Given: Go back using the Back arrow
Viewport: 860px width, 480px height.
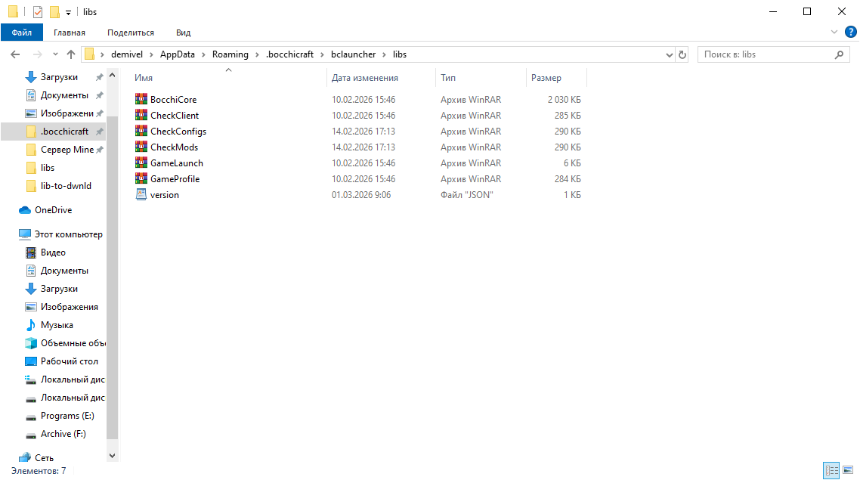Looking at the screenshot, I should [15, 54].
